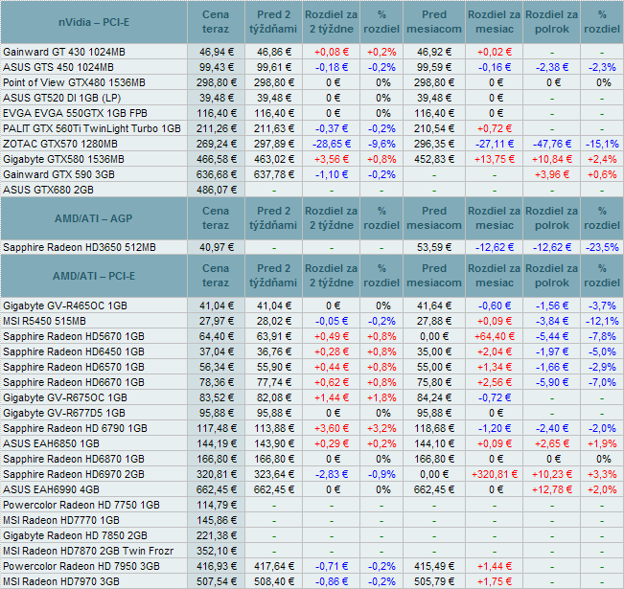Click the +12,78 € half-year difference cell

coord(552,489)
